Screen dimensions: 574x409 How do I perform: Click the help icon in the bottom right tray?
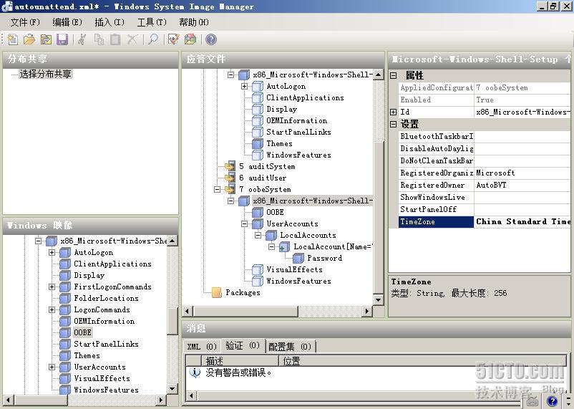click(552, 401)
